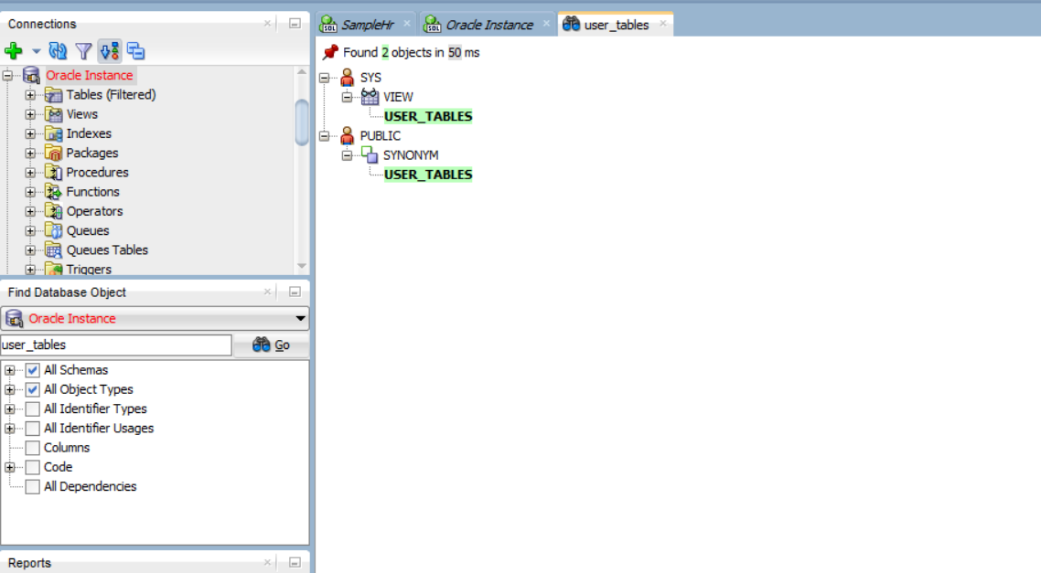Open USER_TABLES under the SYNONYM node
Image resolution: width=1041 pixels, height=573 pixels.
pyautogui.click(x=427, y=175)
